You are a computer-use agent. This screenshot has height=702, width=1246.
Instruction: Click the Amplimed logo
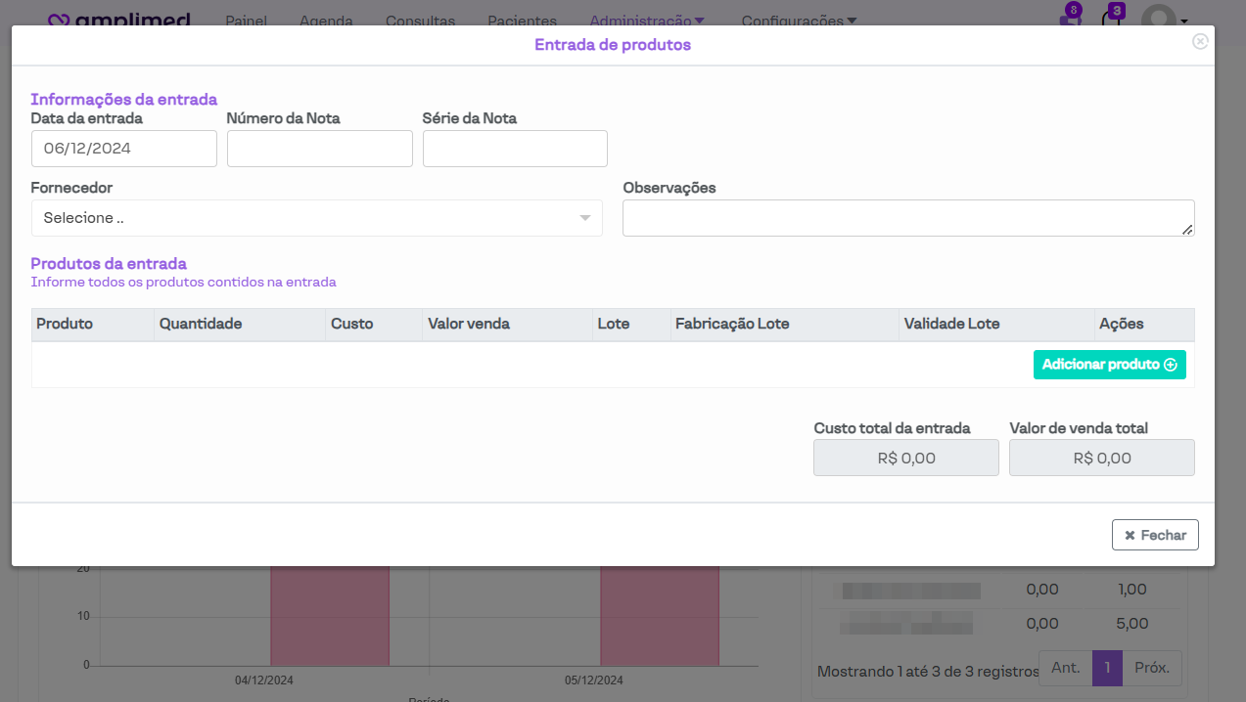coord(119,20)
